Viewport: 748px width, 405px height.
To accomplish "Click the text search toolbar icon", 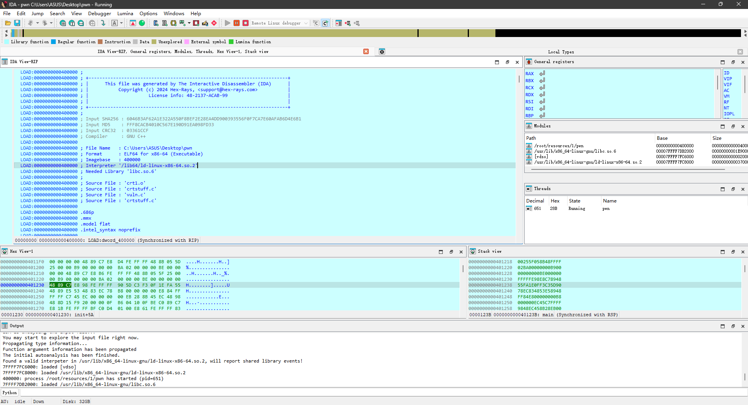I will coord(72,23).
